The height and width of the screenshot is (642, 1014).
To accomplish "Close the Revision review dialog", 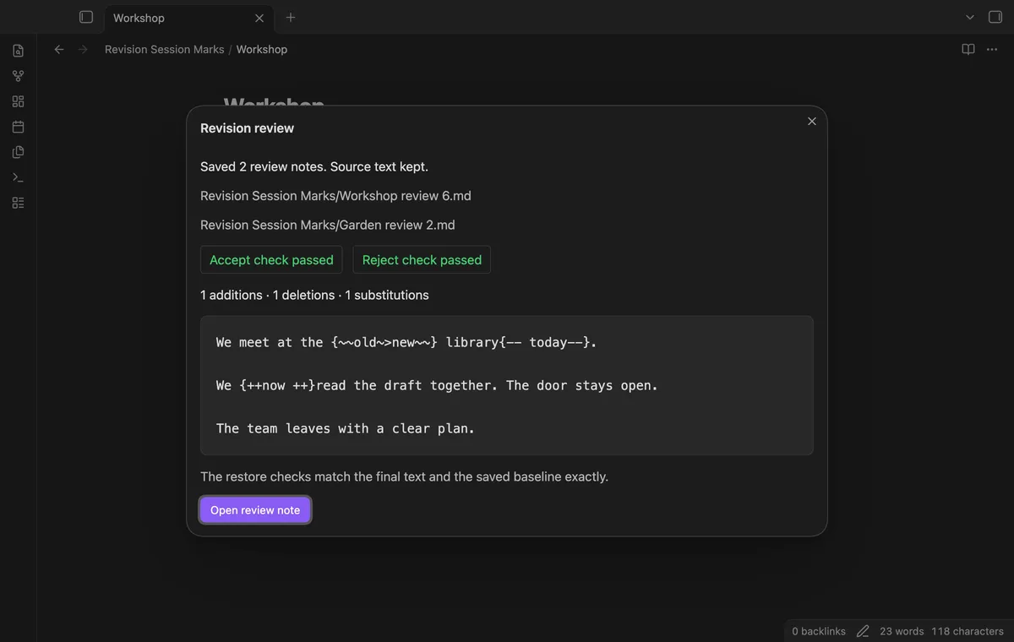I will point(812,121).
